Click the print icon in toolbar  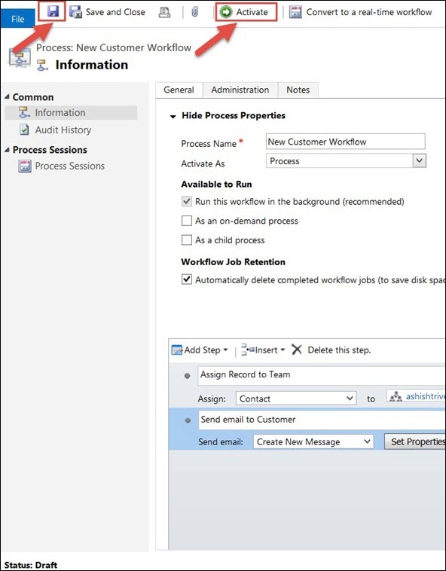click(x=164, y=12)
